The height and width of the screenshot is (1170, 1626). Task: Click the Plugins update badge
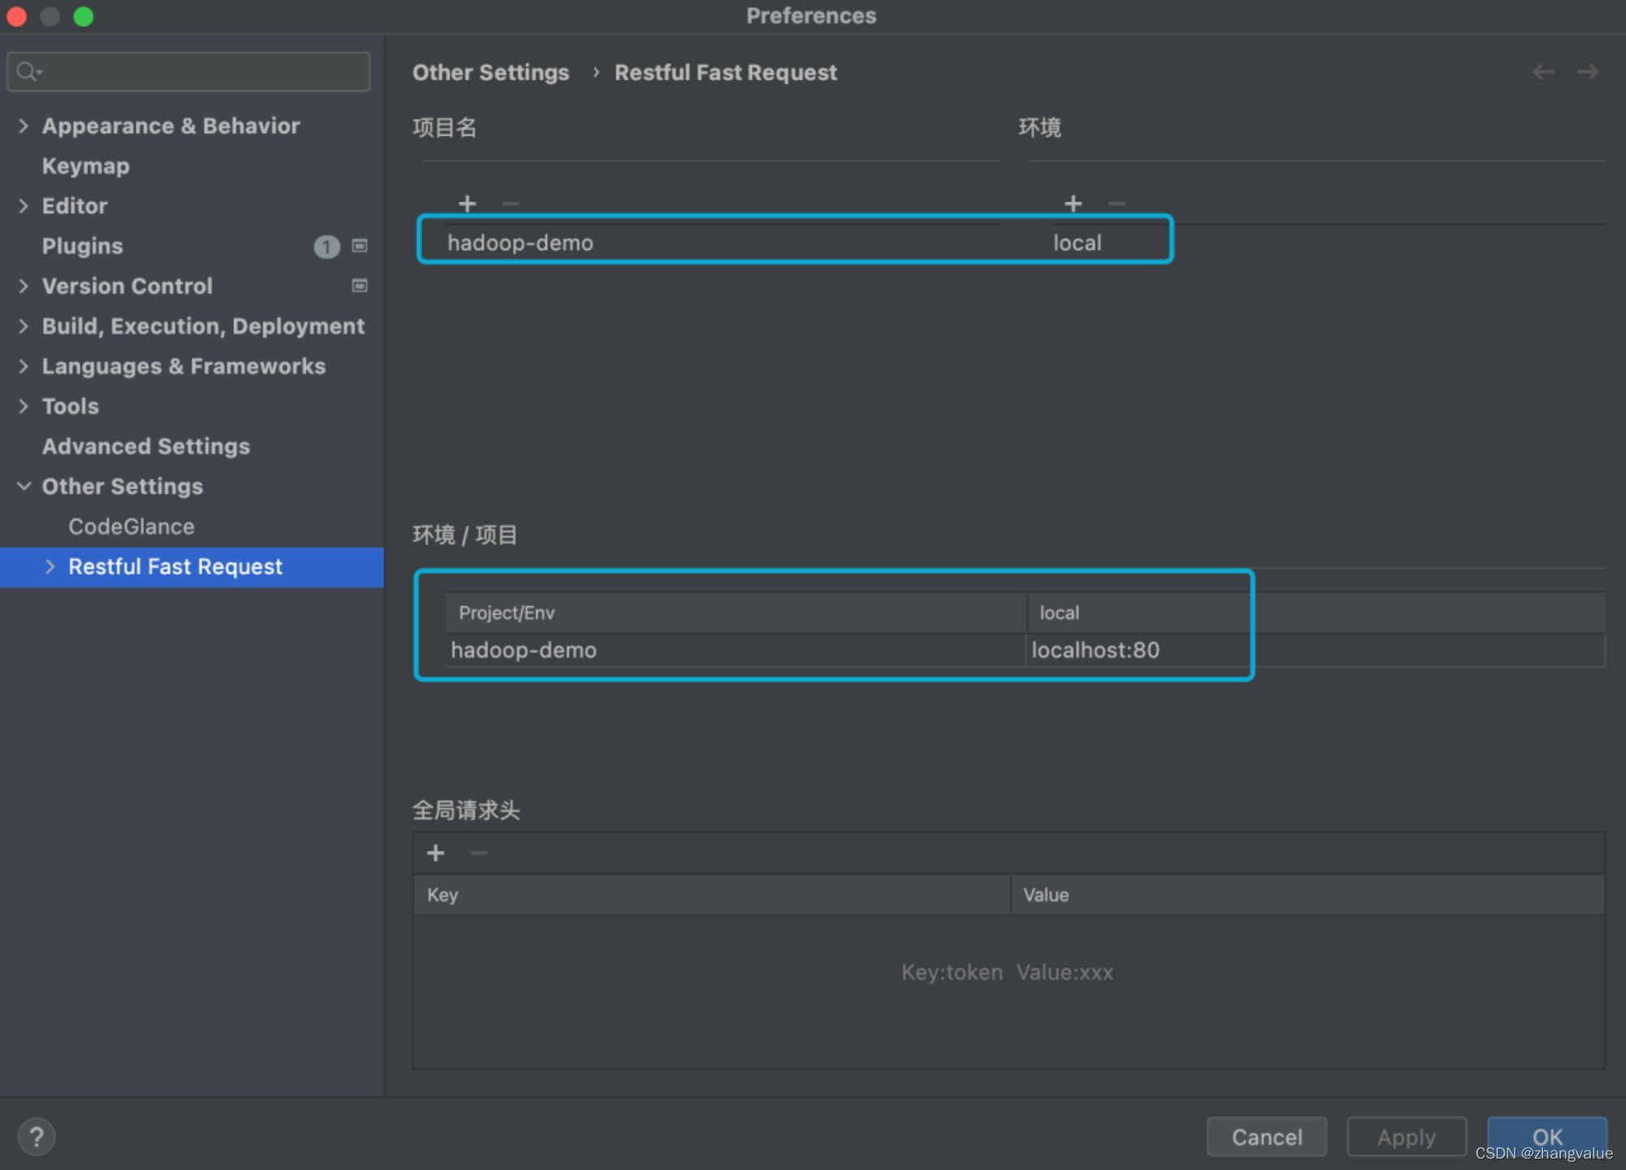(x=327, y=246)
